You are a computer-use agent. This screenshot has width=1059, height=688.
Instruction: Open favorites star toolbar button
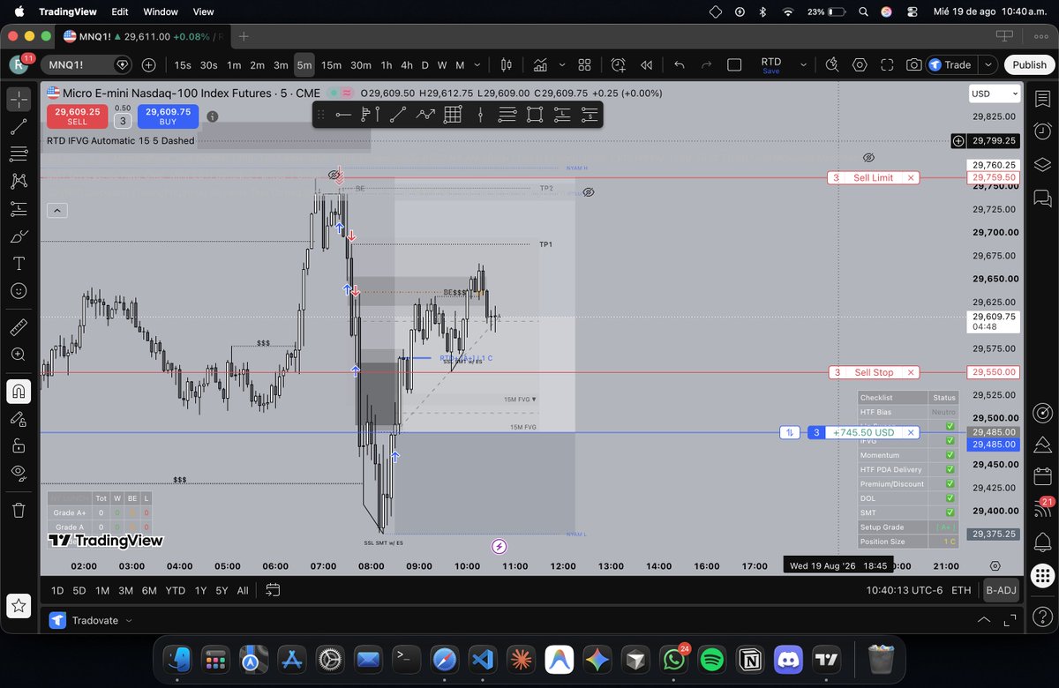point(19,605)
